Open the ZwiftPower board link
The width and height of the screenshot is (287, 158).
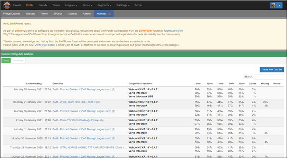click(x=45, y=45)
